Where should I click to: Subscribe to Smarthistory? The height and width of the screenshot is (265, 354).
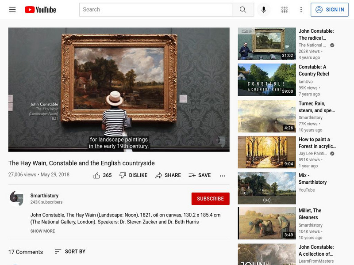(210, 199)
